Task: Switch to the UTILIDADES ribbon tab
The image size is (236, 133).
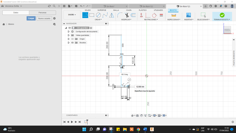Action: click(x=158, y=10)
